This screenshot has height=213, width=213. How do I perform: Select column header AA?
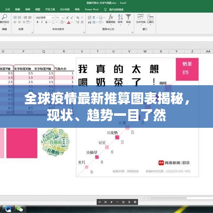pos(208,51)
